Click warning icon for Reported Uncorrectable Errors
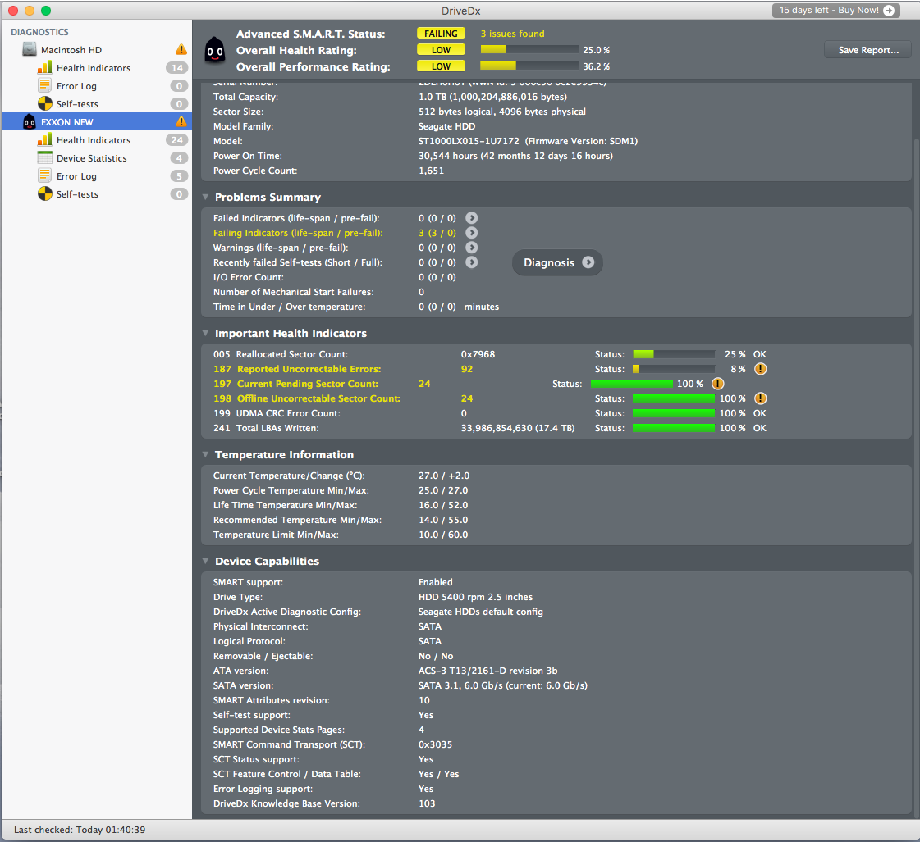This screenshot has width=920, height=842. [x=761, y=369]
